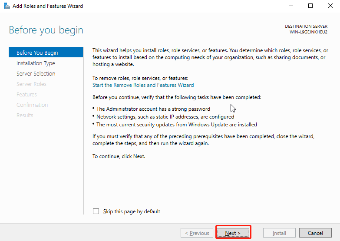Start the Remove Roles and Features Wizard
Screen dimensions: 340x241
pos(143,85)
